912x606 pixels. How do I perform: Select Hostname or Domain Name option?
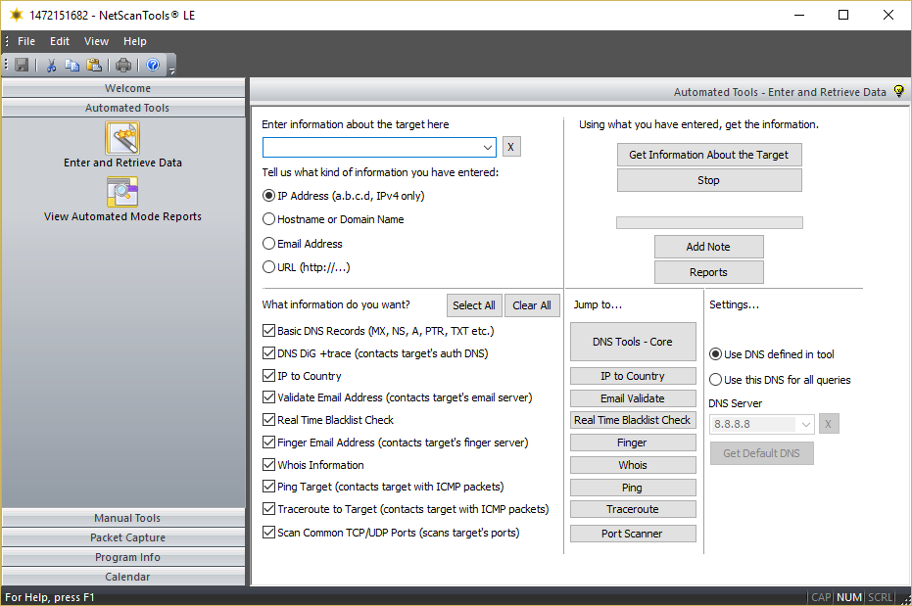268,219
